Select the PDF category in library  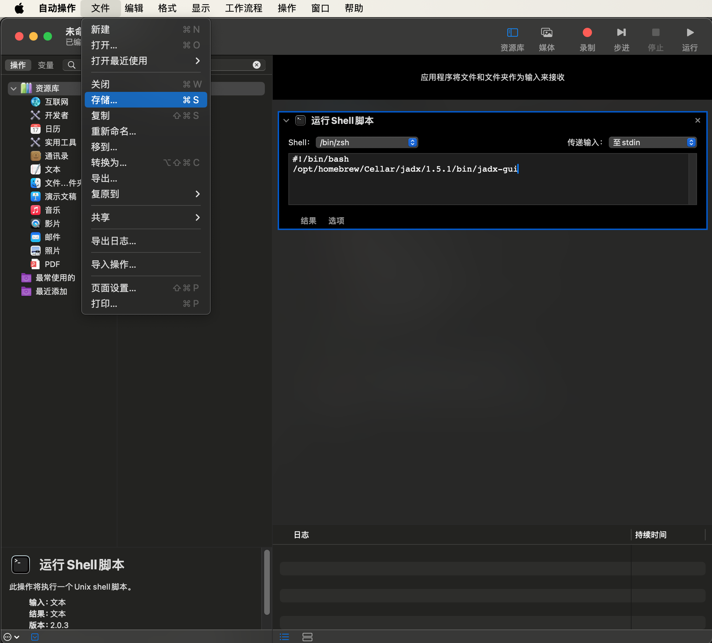click(52, 264)
